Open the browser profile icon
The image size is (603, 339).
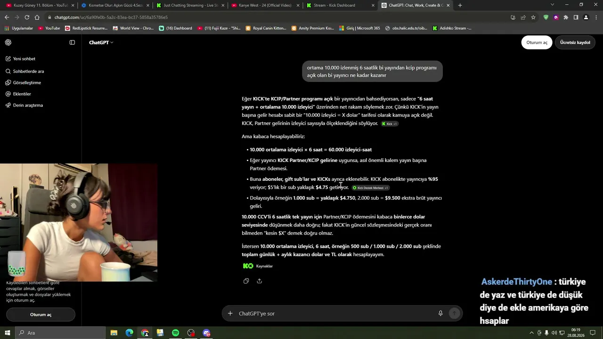pos(586,17)
